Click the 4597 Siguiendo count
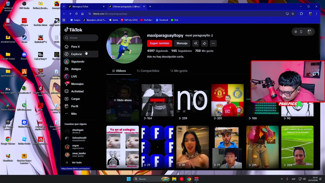Screen dimensions: 325x183 coord(157,51)
